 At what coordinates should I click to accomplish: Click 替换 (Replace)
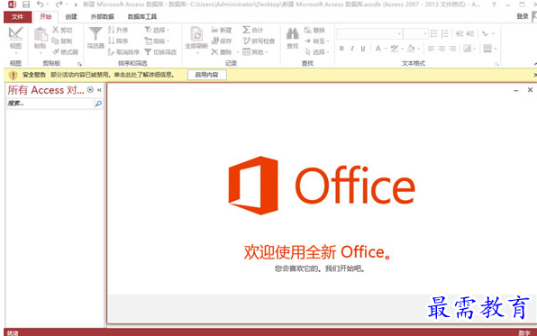click(314, 30)
